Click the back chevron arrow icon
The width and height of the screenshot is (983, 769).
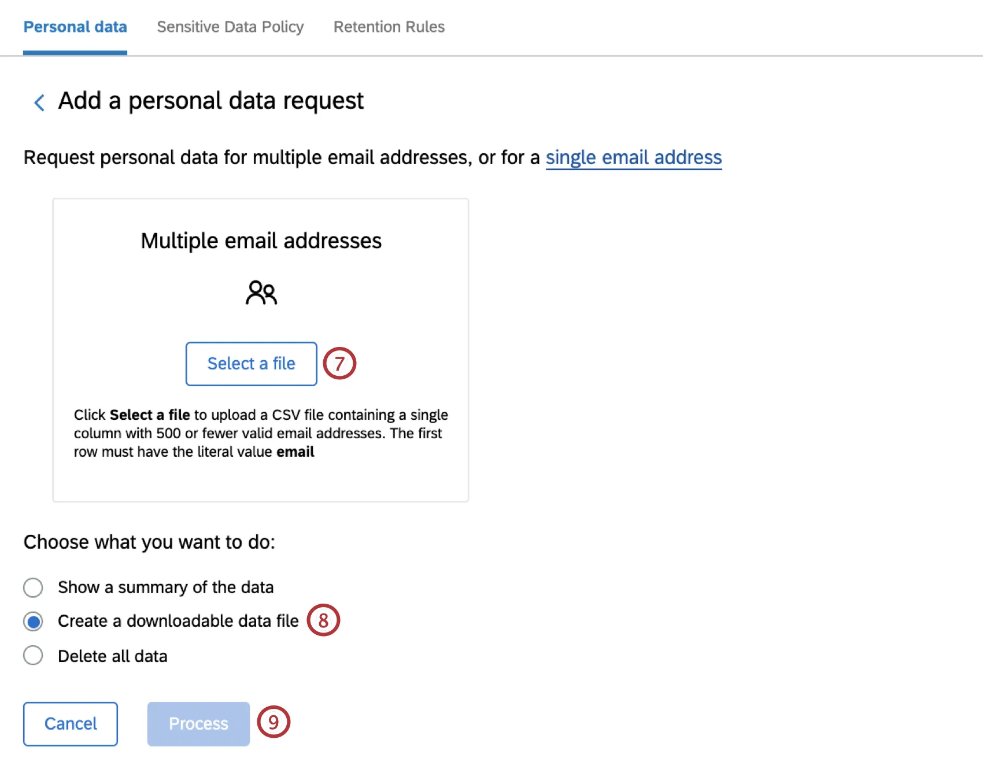click(x=39, y=102)
